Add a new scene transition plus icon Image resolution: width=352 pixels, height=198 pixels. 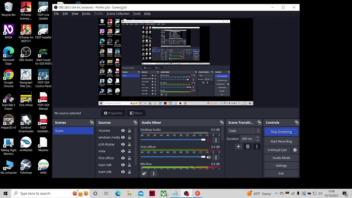pyautogui.click(x=238, y=147)
